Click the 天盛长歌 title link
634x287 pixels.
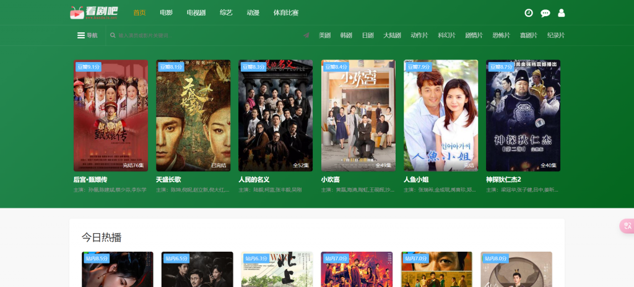[x=168, y=180]
